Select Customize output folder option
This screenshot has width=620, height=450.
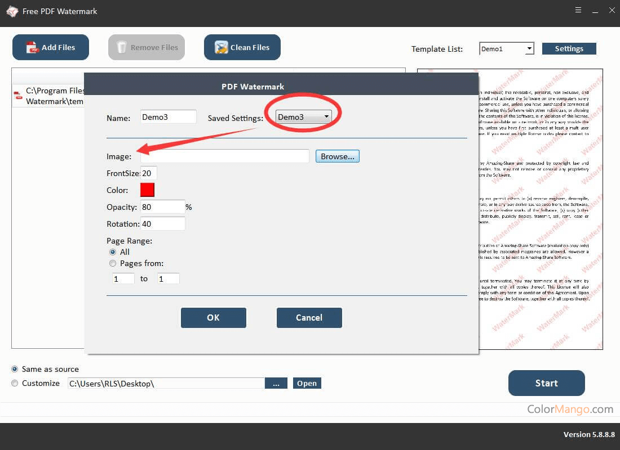15,383
